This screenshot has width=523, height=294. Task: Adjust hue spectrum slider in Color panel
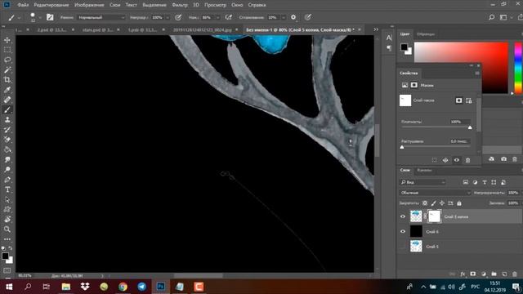coord(518,68)
